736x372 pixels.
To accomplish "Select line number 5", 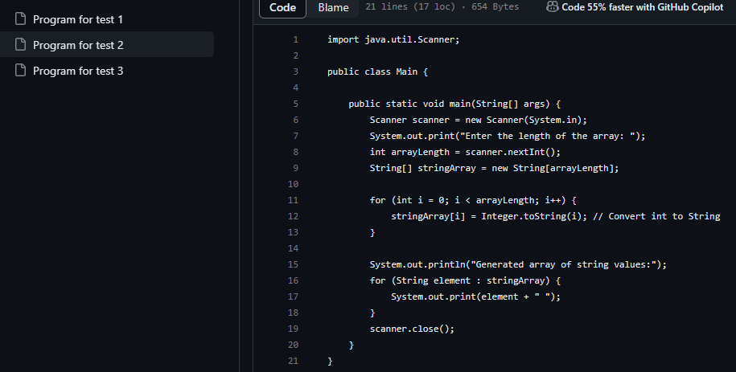I will coord(295,104).
